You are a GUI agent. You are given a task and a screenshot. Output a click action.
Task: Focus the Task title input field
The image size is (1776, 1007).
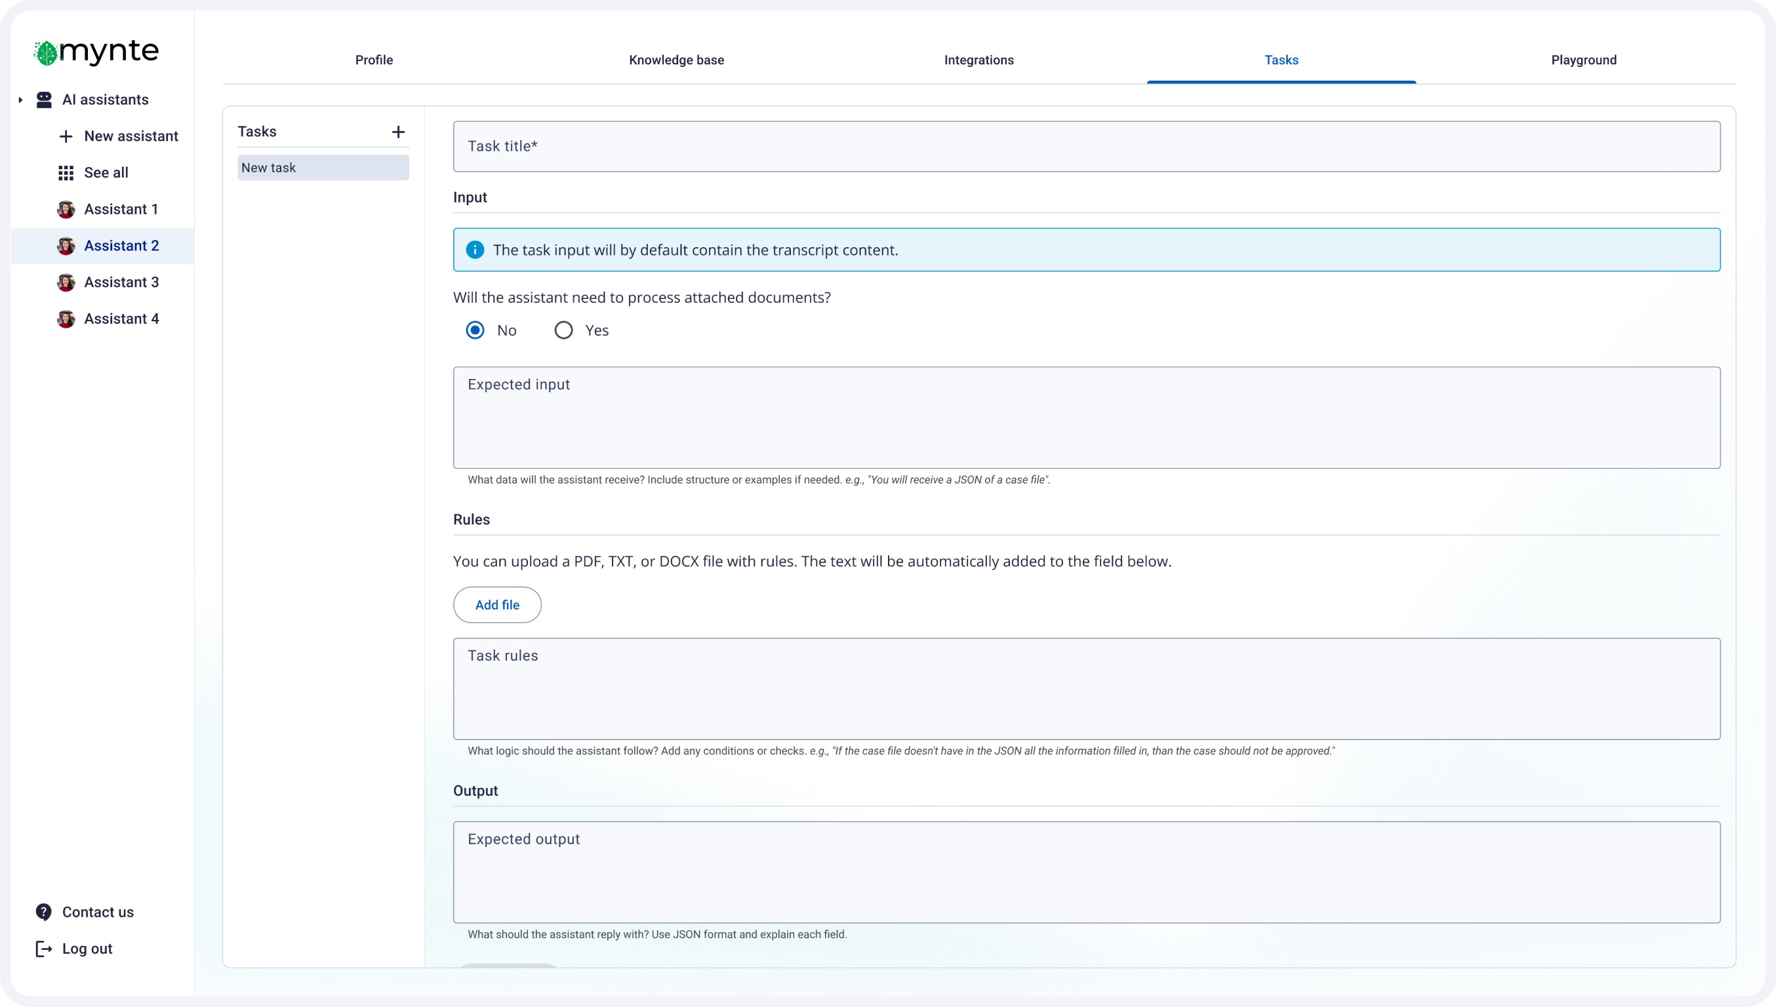pyautogui.click(x=1086, y=147)
